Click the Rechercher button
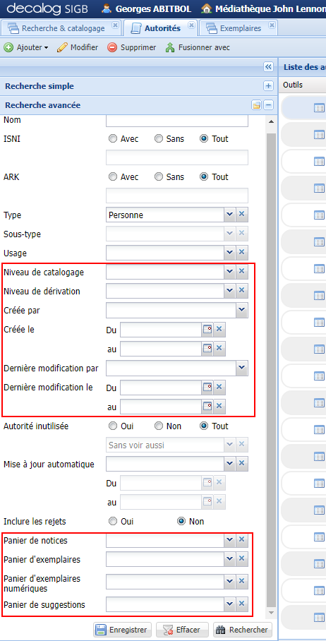Viewport: 326px width, 641px height. pyautogui.click(x=243, y=630)
